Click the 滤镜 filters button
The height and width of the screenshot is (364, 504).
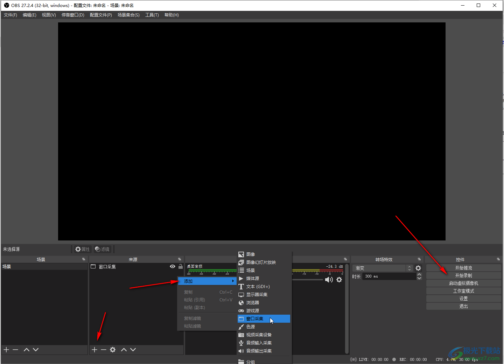[x=103, y=249]
